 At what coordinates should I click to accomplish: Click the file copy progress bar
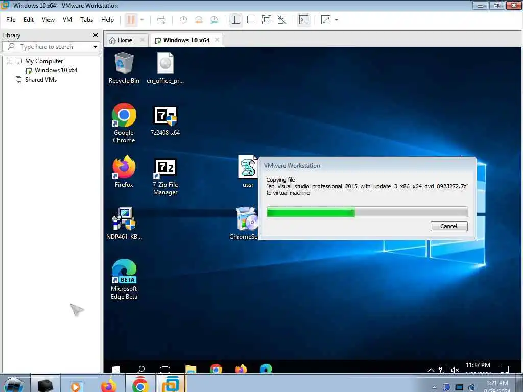pyautogui.click(x=367, y=212)
